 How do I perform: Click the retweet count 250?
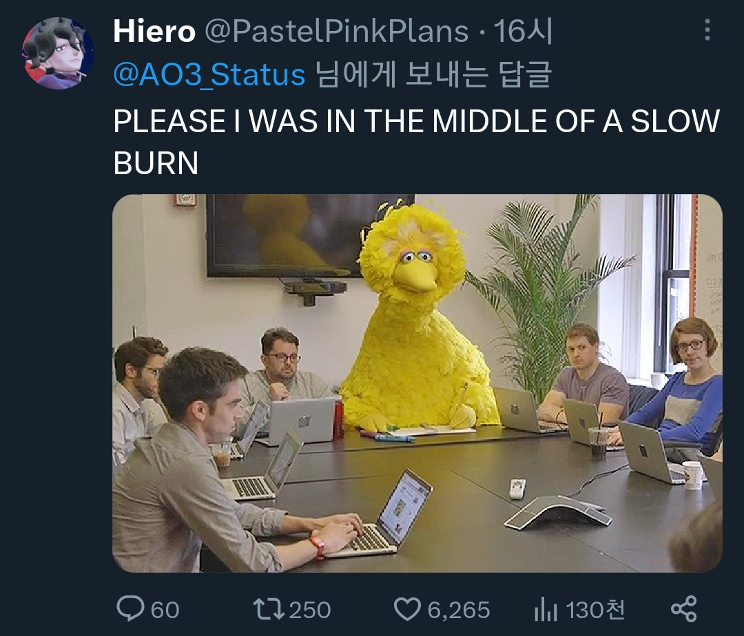[x=310, y=610]
